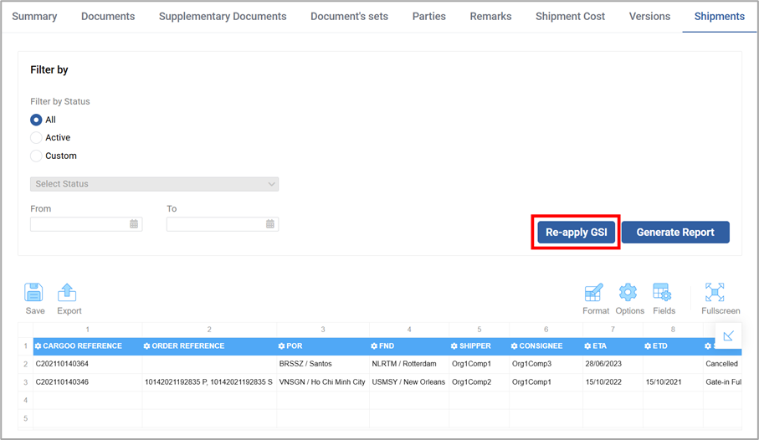Click gear icon on ETA column

tap(587, 346)
